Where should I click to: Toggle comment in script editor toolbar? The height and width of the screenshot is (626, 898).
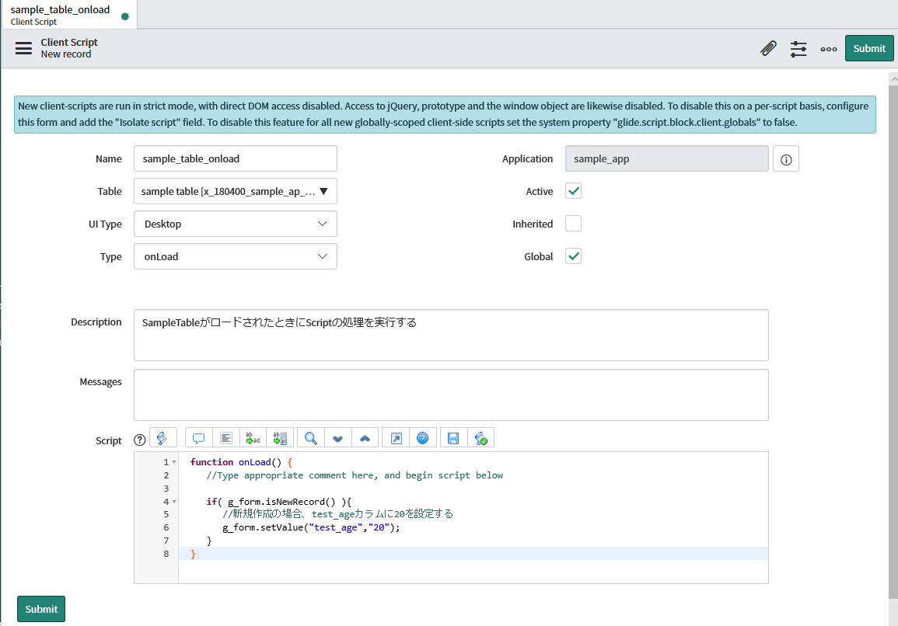tap(198, 438)
